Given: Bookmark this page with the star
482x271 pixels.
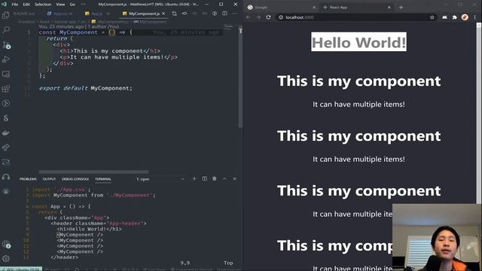Looking at the screenshot, I should point(432,17).
